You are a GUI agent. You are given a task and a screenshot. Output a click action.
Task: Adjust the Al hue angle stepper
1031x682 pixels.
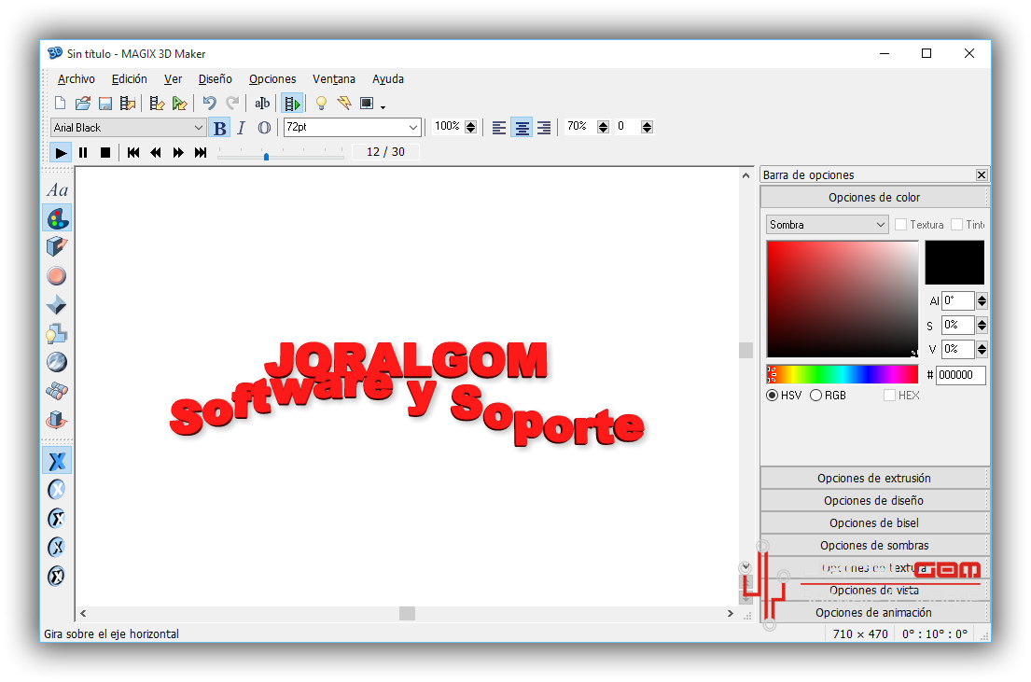(x=982, y=301)
